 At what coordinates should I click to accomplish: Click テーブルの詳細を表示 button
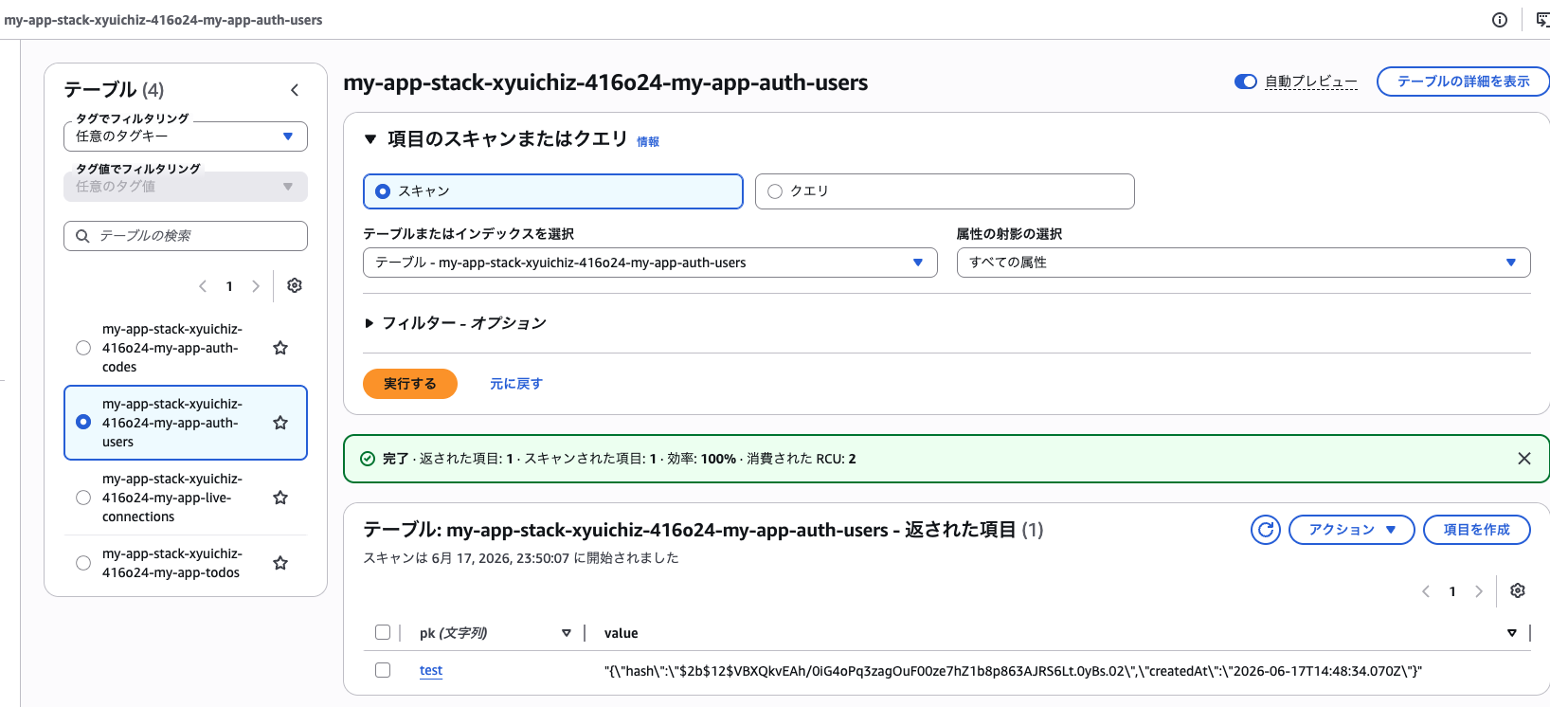(x=1464, y=82)
